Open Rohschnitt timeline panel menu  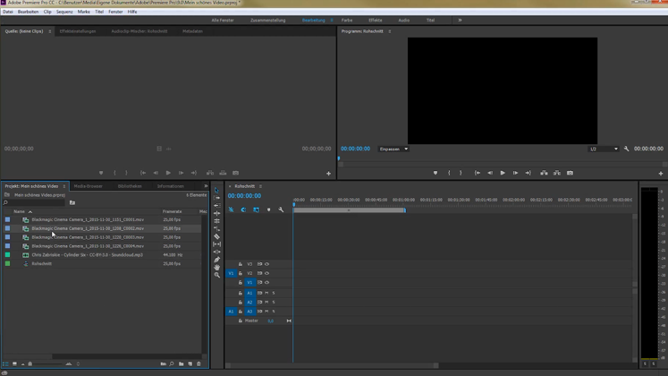[260, 186]
